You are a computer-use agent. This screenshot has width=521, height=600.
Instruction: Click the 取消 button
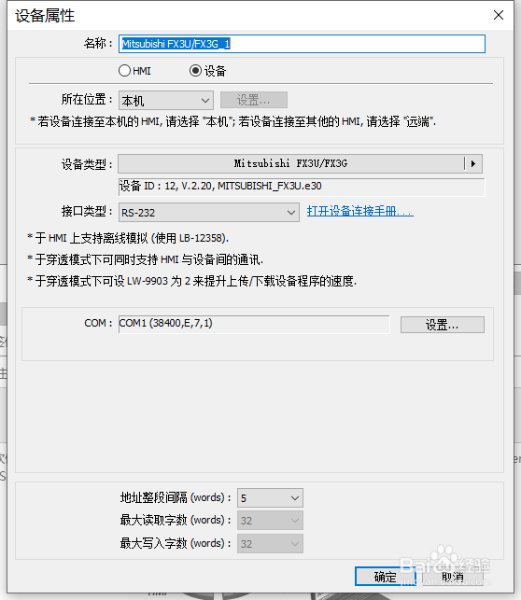click(453, 577)
